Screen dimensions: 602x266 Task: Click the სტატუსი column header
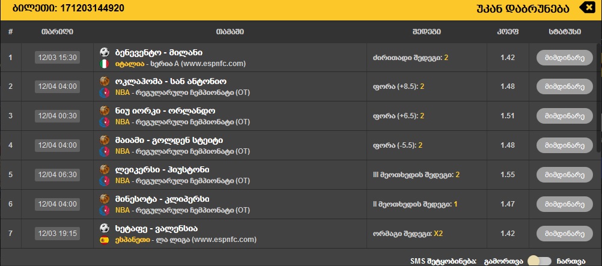coord(565,32)
